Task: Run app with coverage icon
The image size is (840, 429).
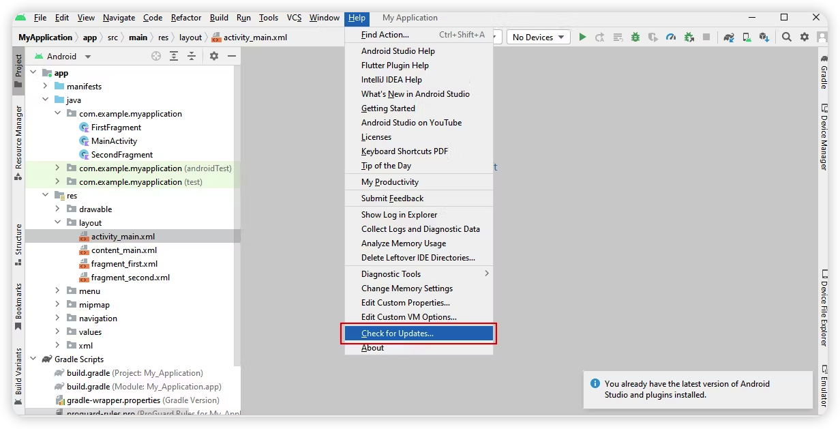Action: click(653, 38)
